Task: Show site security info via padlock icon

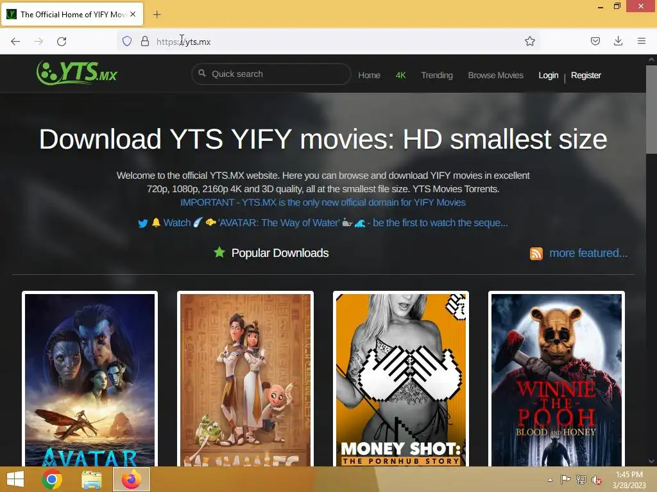Action: [145, 41]
